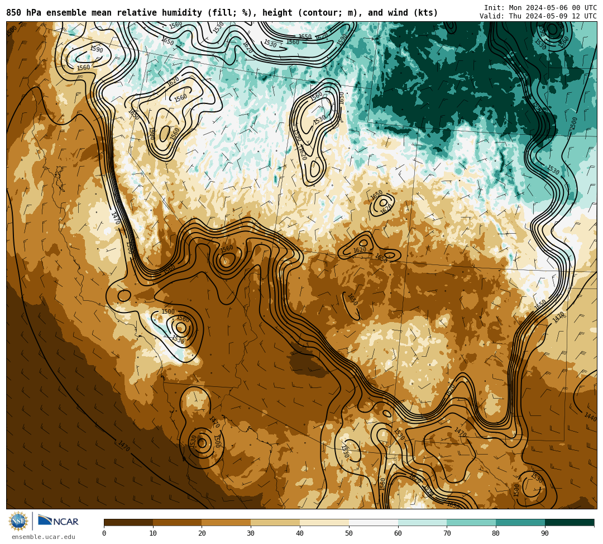Click the colorbar tick label '20'

(202, 533)
